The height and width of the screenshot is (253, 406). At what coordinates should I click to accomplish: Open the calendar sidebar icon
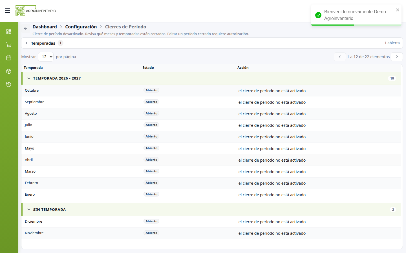click(9, 58)
